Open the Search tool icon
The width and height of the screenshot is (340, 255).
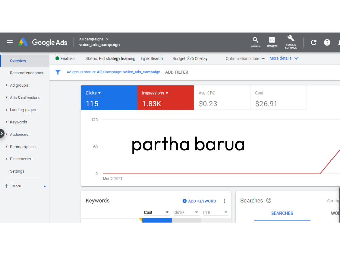pos(255,42)
